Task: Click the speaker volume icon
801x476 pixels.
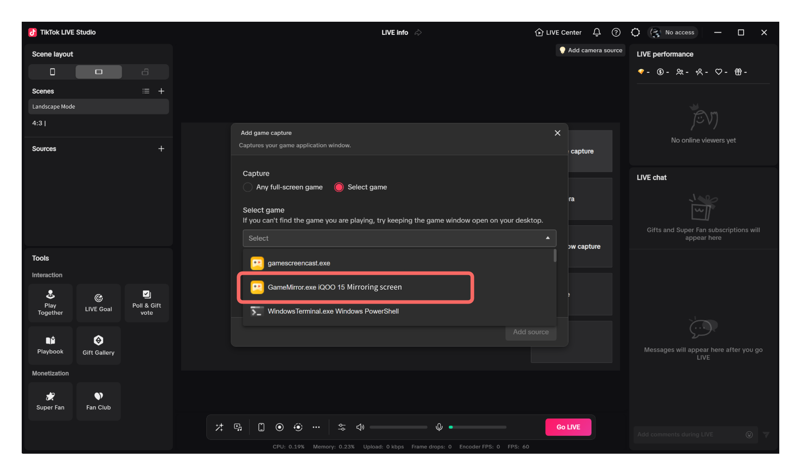Action: point(360,427)
